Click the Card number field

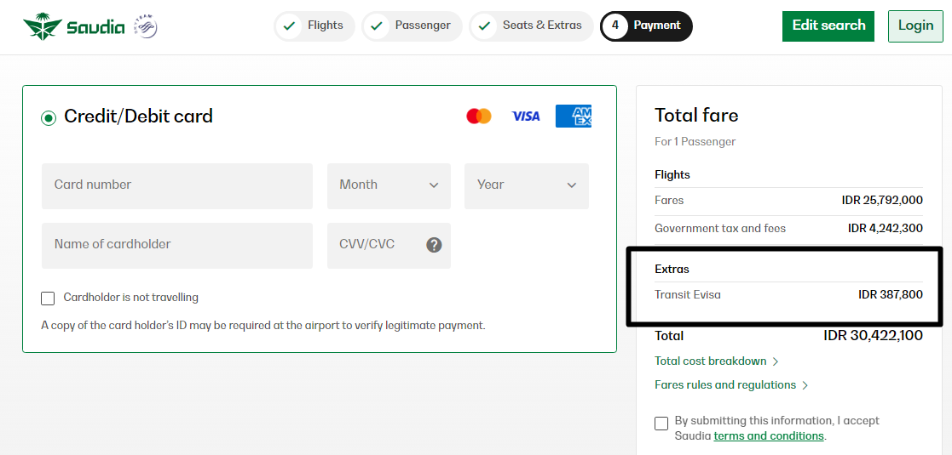tap(177, 185)
